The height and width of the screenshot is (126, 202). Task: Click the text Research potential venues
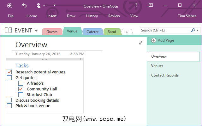tap(40, 72)
